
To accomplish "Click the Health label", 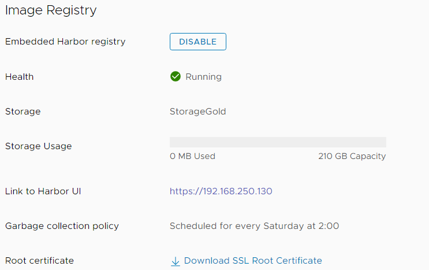I will pos(19,77).
